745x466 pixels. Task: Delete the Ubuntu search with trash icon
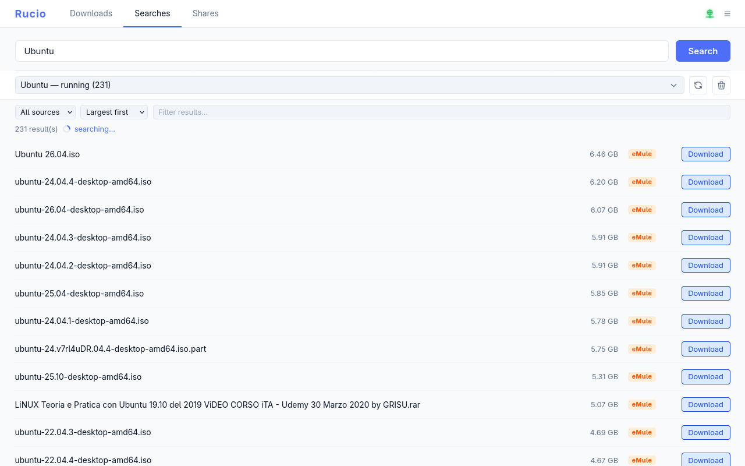point(721,85)
